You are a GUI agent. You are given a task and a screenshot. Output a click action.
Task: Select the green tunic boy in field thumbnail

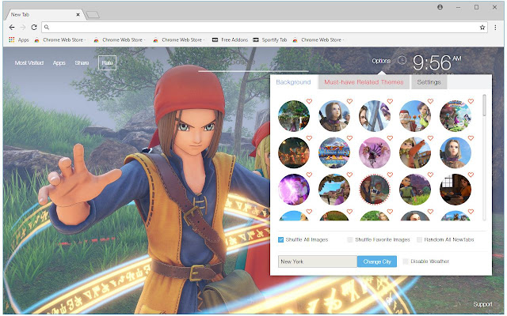click(x=415, y=190)
